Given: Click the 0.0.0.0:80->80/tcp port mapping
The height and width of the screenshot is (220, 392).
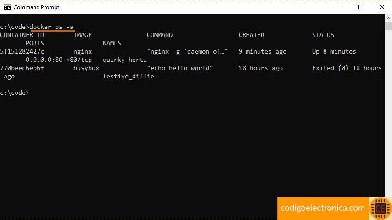Looking at the screenshot, I should tap(58, 60).
